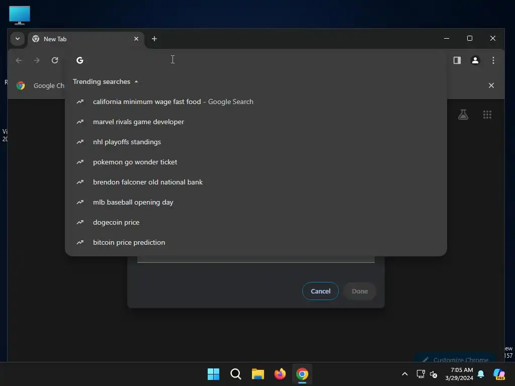This screenshot has height=386, width=515.
Task: Maximize the Chrome window
Action: pos(470,38)
